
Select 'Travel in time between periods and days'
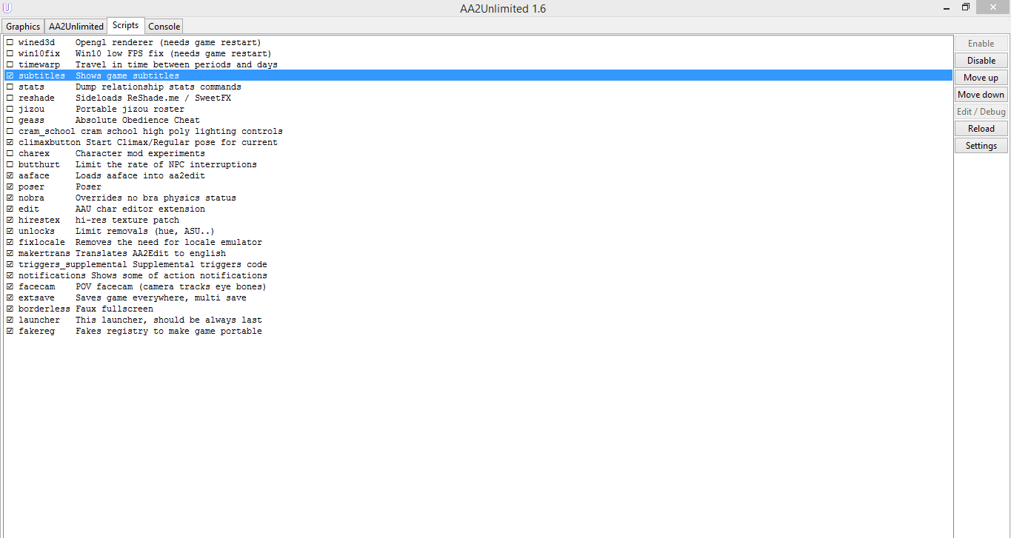478,64
